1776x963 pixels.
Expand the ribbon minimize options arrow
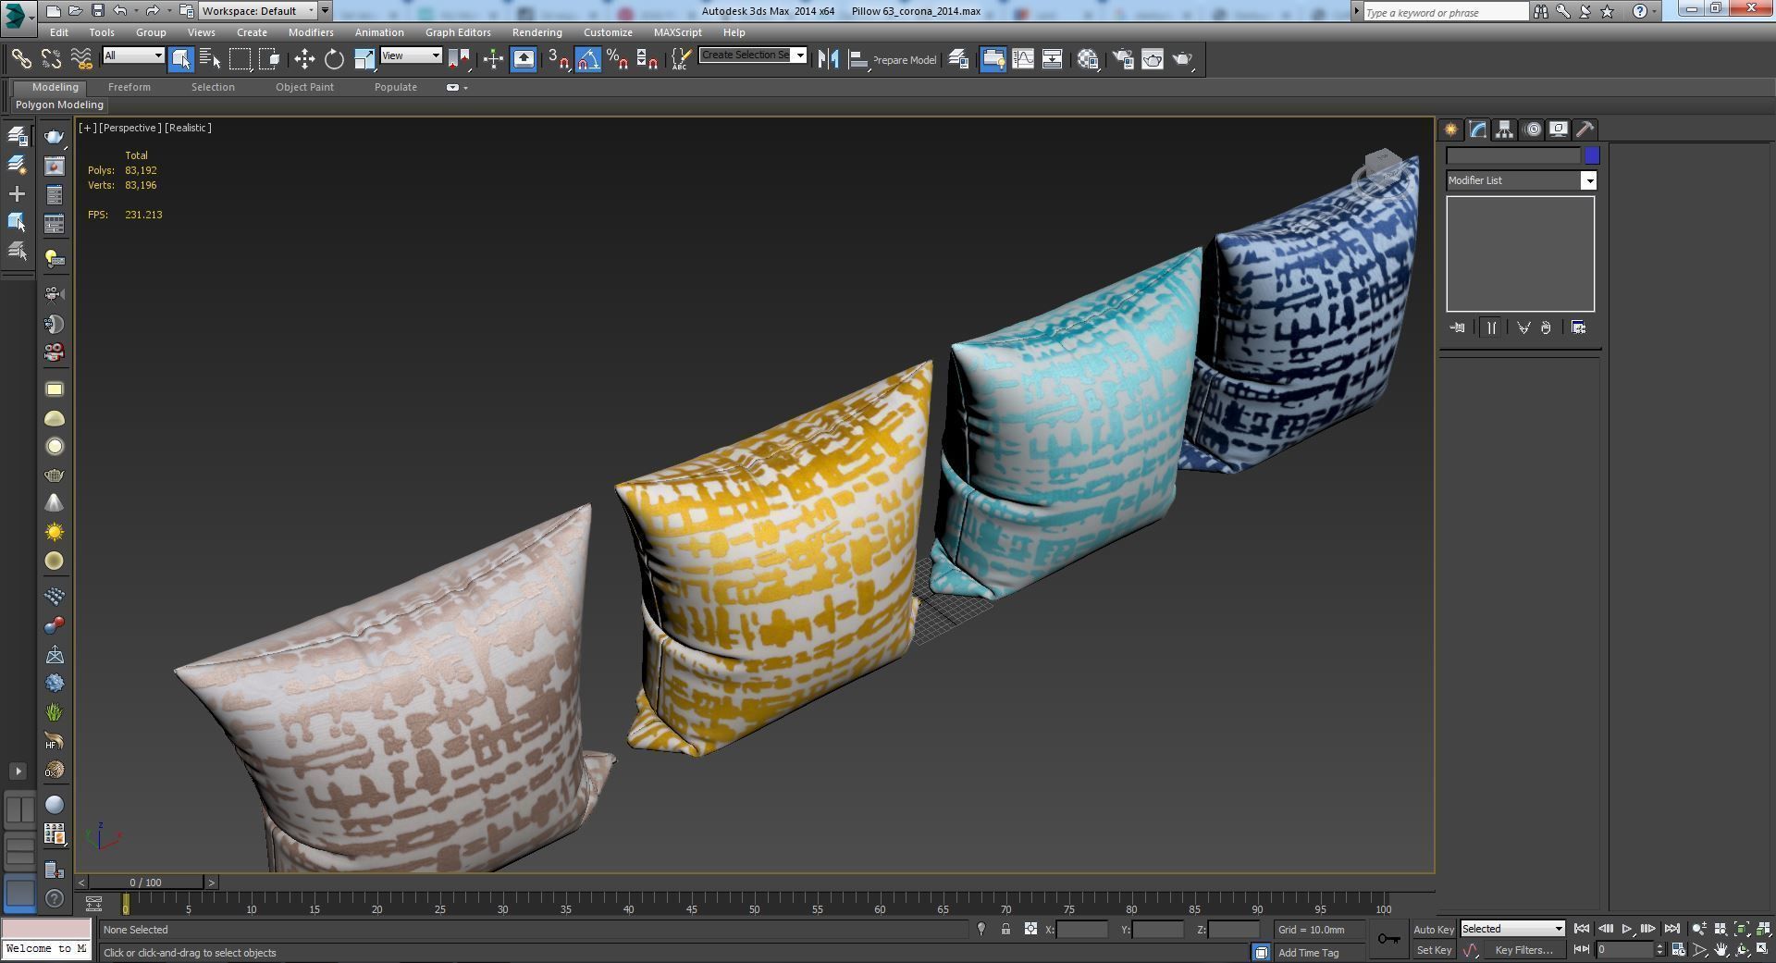pos(465,88)
